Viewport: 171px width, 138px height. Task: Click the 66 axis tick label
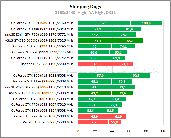click(129, 131)
